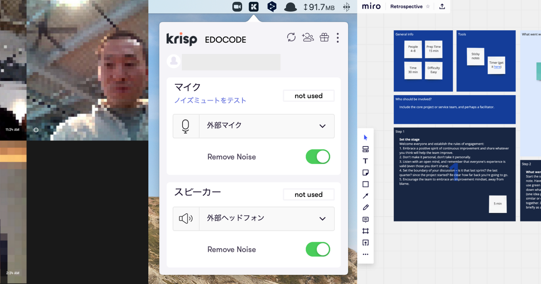Viewport: 541px width, 284px height.
Task: Click the Miro export/upload icon
Action: click(x=442, y=6)
